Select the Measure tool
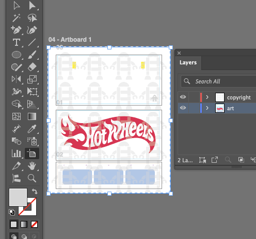 point(17,129)
